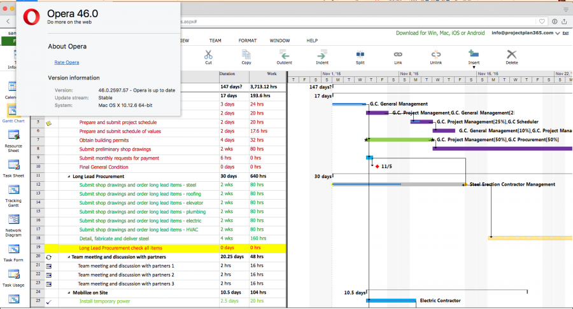Indent the selected task
573x309 pixels.
point(322,55)
